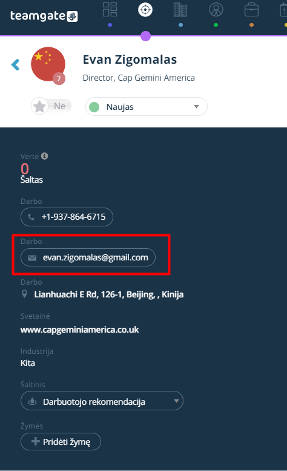The height and width of the screenshot is (471, 287).
Task: Click the green status dot in Naujas
Action: [94, 107]
